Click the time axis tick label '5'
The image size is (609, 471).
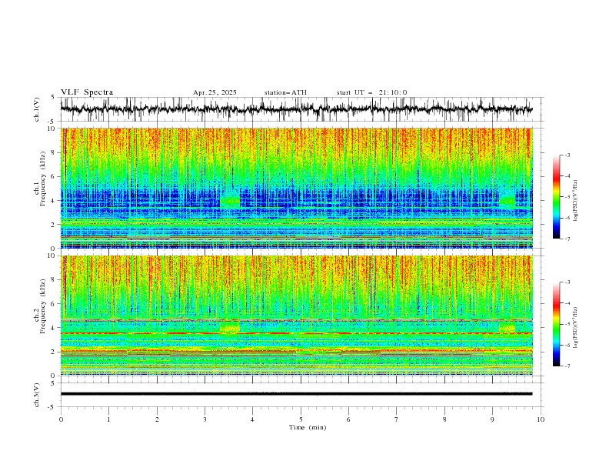pos(301,419)
